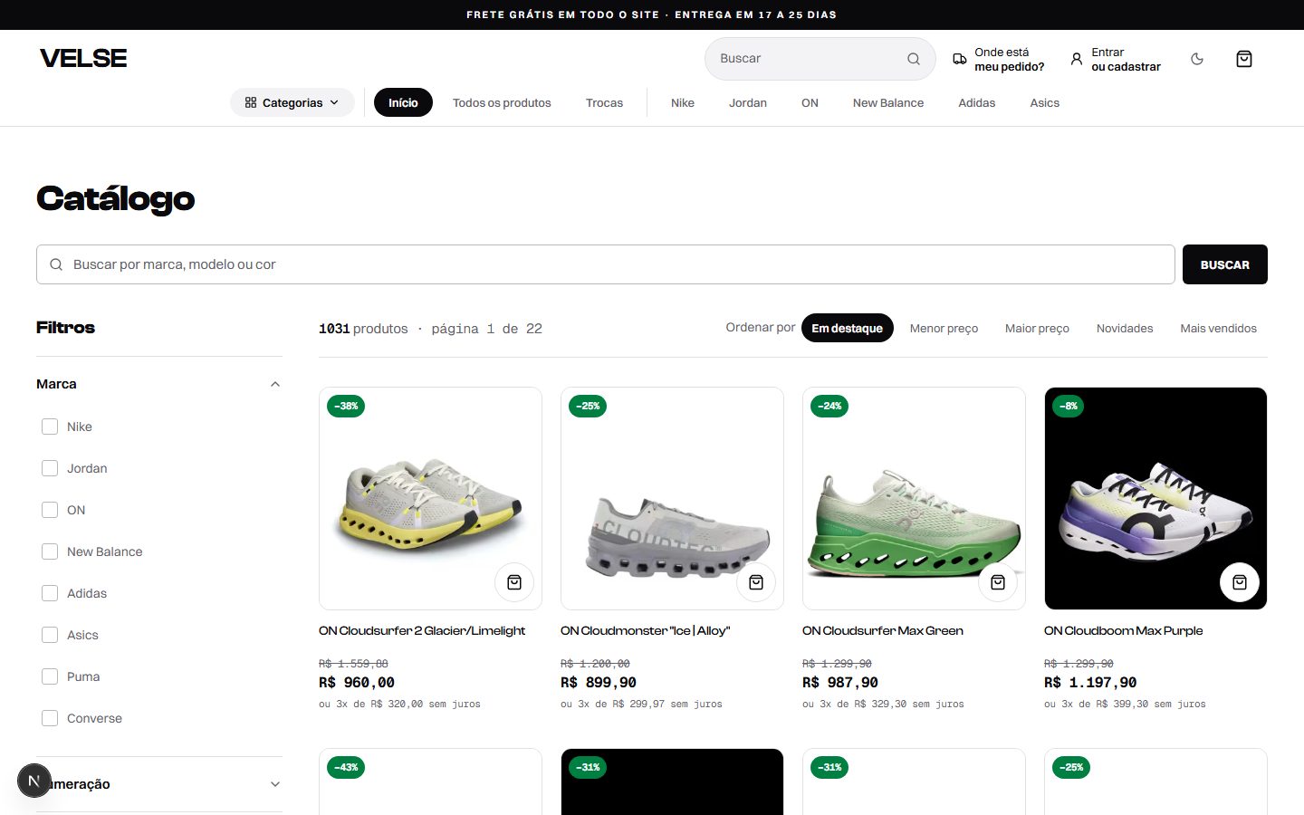
Task: Sort by Novidades
Action: [x=1125, y=328]
